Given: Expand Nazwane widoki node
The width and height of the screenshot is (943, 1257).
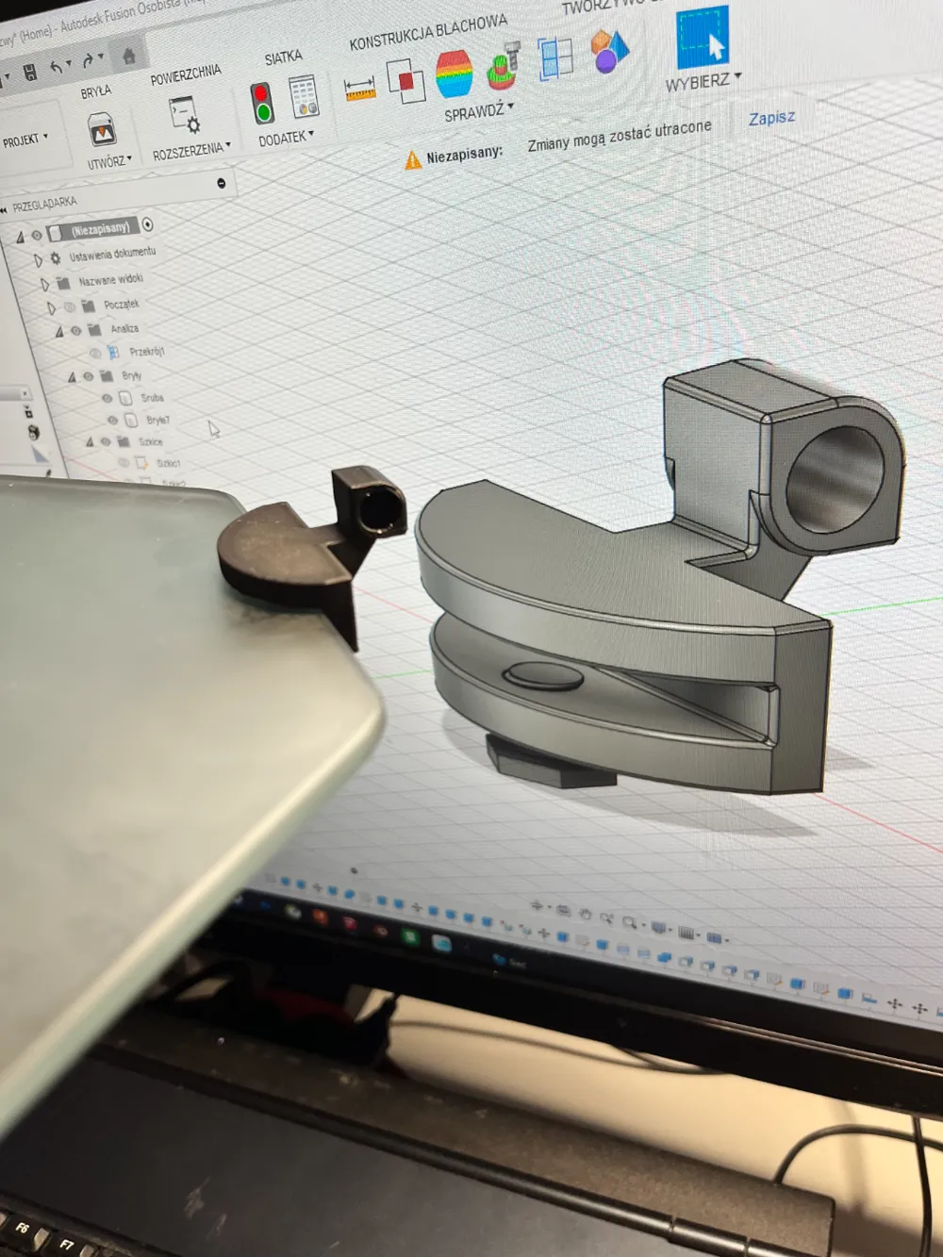Looking at the screenshot, I should [x=44, y=284].
